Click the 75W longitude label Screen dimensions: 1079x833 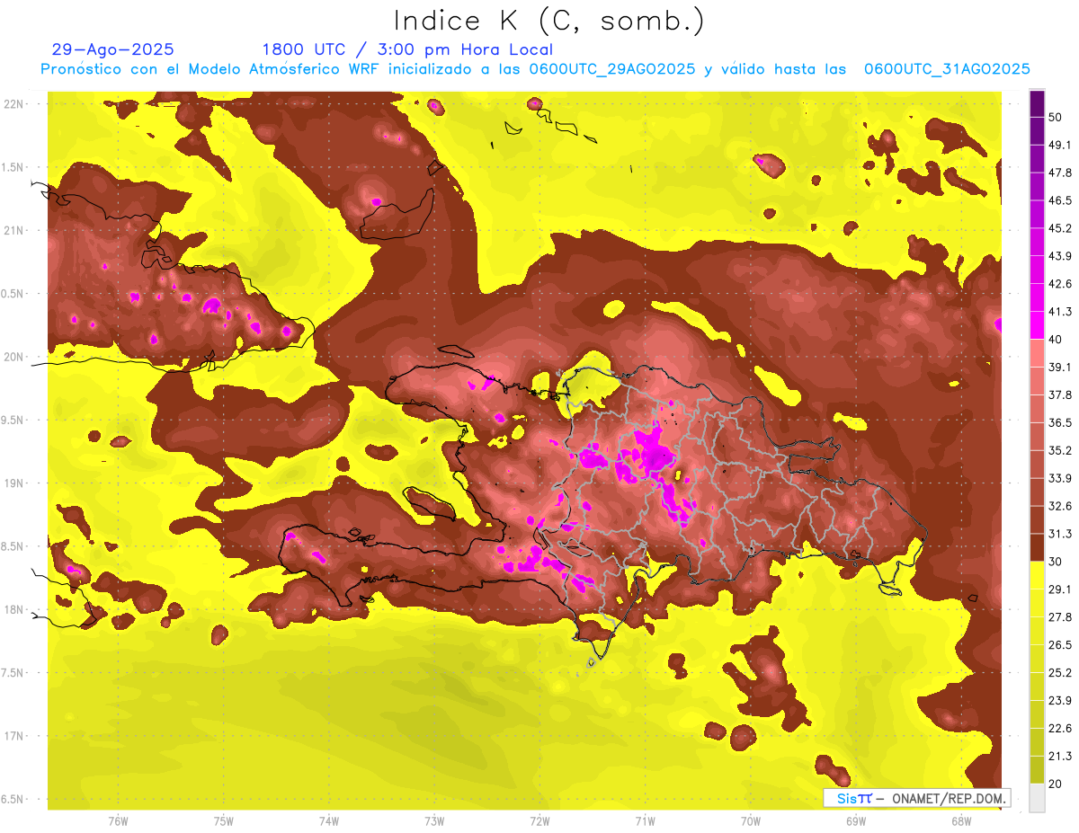coord(224,821)
